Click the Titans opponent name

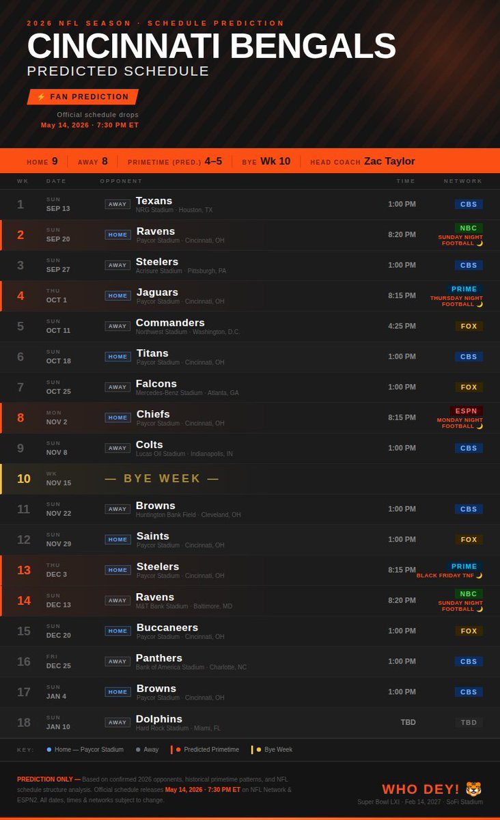[152, 353]
